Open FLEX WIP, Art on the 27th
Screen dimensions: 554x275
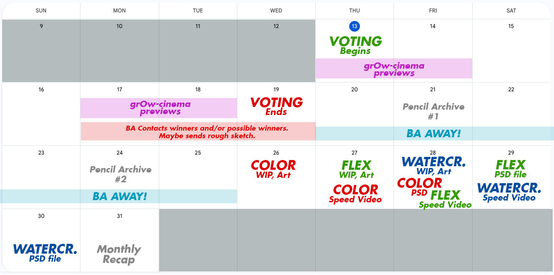point(356,169)
